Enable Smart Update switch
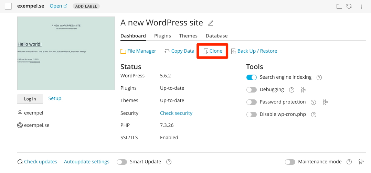The height and width of the screenshot is (173, 371). (x=122, y=162)
